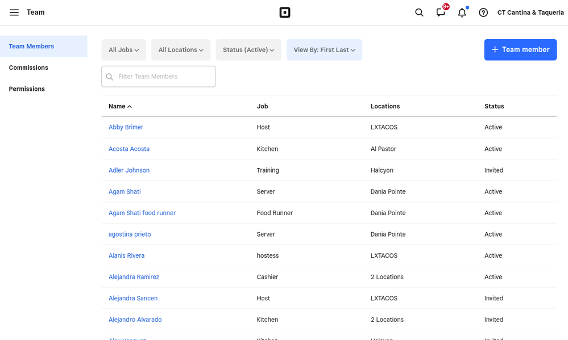Click the Square logo icon
568x340 pixels.
[285, 12]
